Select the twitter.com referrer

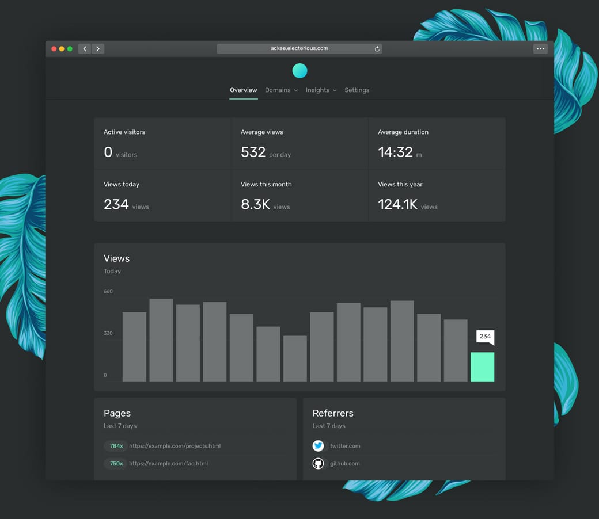[x=345, y=446]
